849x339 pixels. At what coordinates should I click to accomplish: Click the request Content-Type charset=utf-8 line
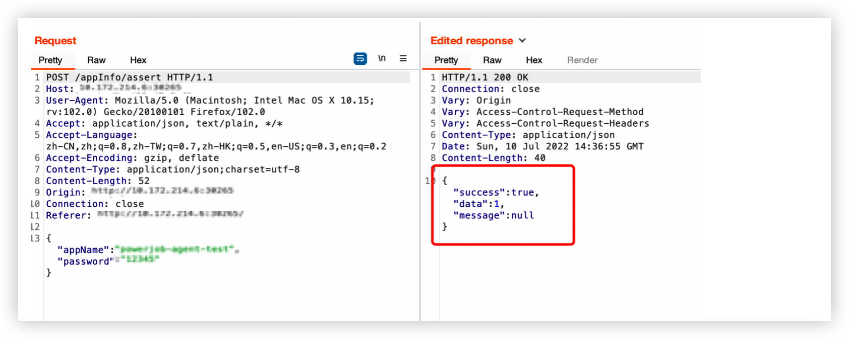(x=173, y=170)
